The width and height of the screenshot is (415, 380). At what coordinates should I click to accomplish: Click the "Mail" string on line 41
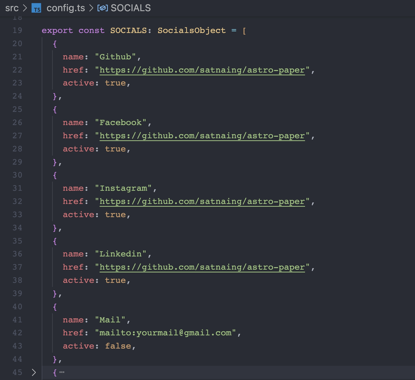coord(110,320)
